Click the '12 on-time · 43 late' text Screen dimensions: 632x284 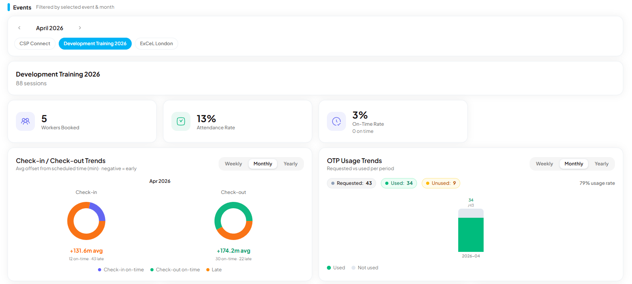tap(86, 259)
